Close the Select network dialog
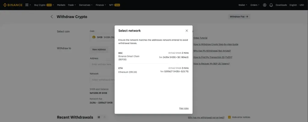This screenshot has width=308, height=122. (x=186, y=30)
